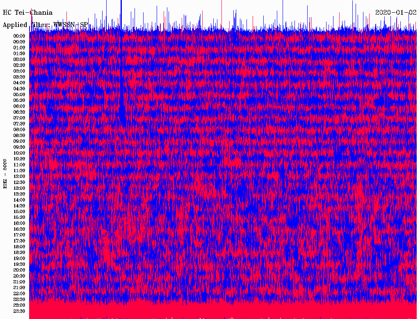Image resolution: width=420 pixels, height=319 pixels.
Task: Select the 17:00 time label
Action: [19, 235]
